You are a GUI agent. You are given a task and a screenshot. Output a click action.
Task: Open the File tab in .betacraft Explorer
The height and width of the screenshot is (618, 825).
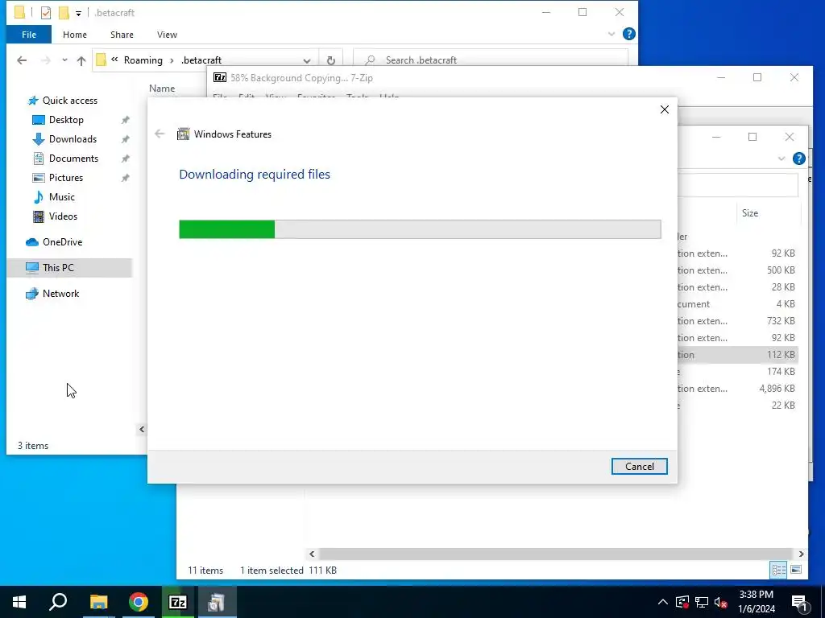pos(29,35)
